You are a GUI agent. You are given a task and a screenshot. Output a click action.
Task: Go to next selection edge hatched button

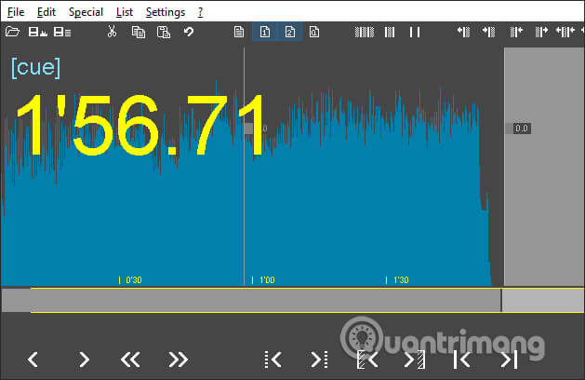coord(414,360)
